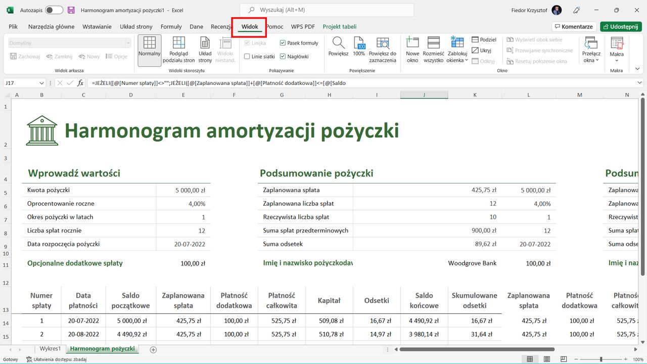Click the Podziel split button
Screen dimensions: 647x364
(x=484, y=39)
